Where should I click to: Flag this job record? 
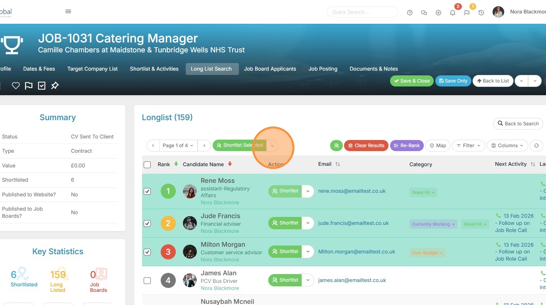(x=29, y=86)
